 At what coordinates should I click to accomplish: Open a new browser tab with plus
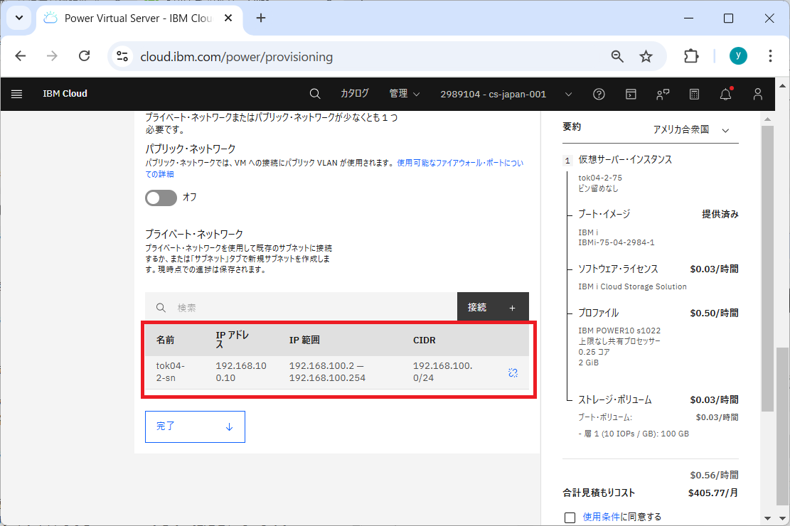pyautogui.click(x=260, y=18)
